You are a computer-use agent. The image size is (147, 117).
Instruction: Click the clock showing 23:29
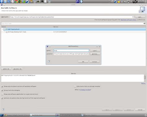tap(141, 1)
